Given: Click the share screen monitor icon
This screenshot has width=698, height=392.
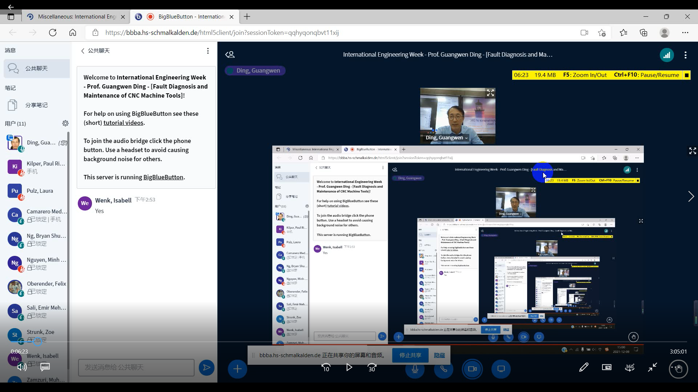Looking at the screenshot, I should [x=501, y=369].
